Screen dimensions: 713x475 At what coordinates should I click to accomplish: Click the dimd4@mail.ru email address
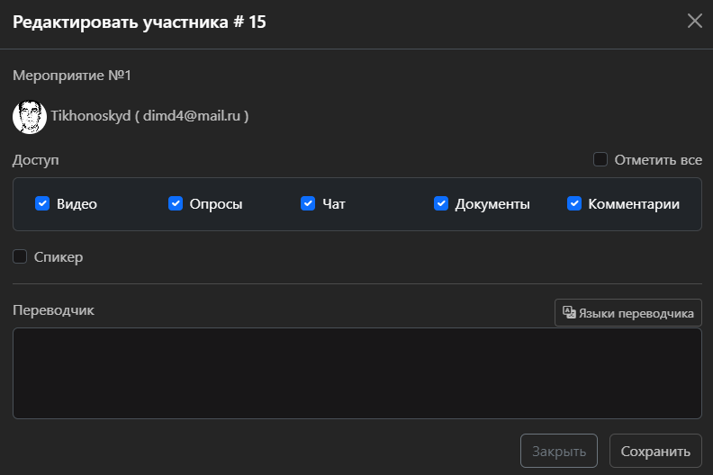coord(195,116)
